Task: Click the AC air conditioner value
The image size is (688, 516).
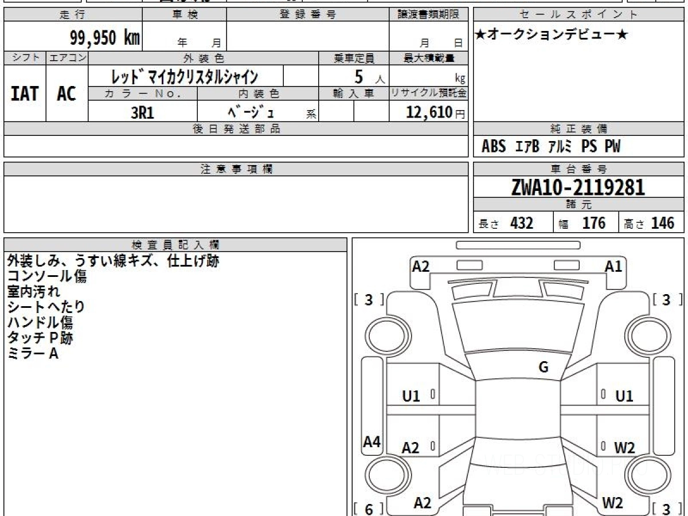Action: tap(67, 93)
